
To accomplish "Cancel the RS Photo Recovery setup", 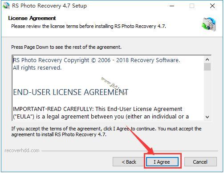I will click(200, 162).
